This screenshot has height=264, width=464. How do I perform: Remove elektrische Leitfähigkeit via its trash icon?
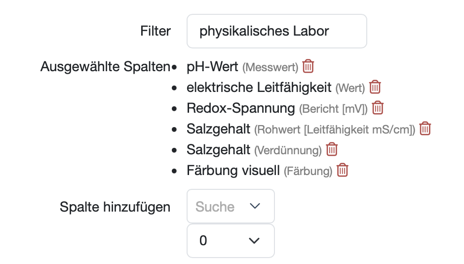(375, 87)
